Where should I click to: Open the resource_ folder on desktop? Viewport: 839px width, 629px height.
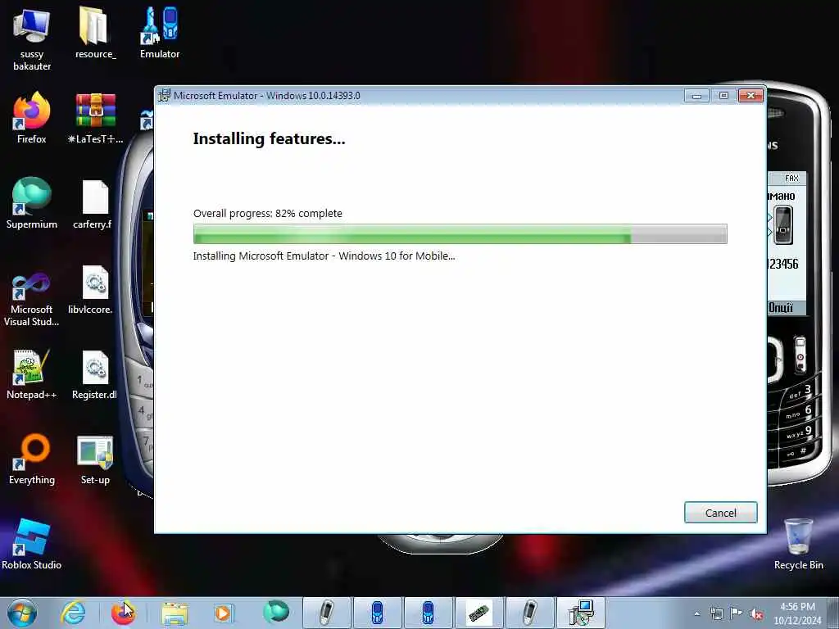(x=95, y=33)
